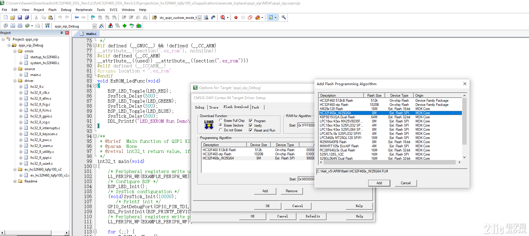Open the SVCS menu
Viewport: 529px width, 236px height.
pyautogui.click(x=113, y=10)
